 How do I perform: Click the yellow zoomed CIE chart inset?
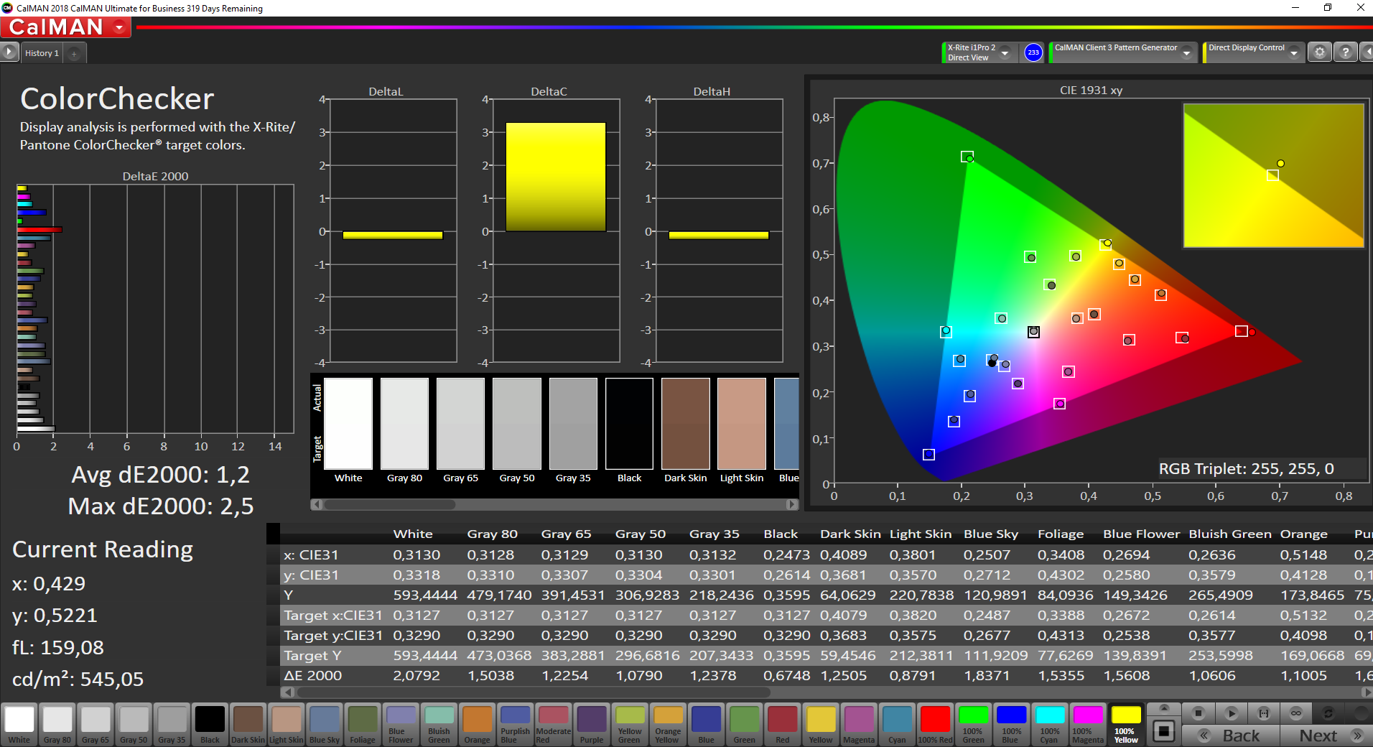pos(1273,175)
